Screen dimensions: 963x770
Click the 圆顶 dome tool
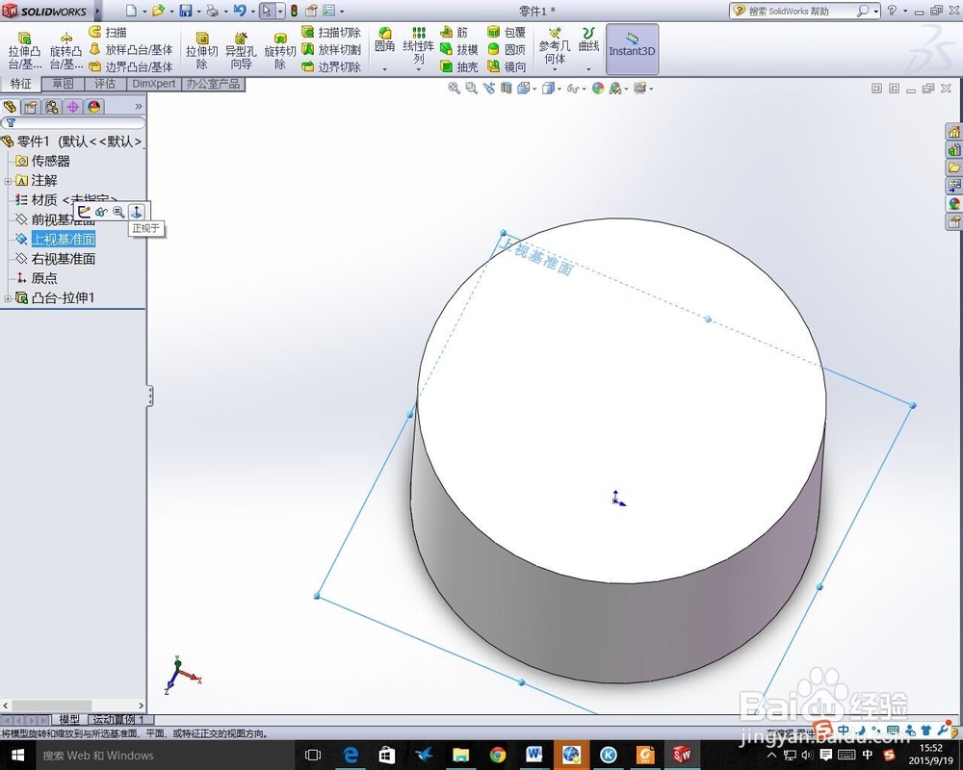[507, 49]
